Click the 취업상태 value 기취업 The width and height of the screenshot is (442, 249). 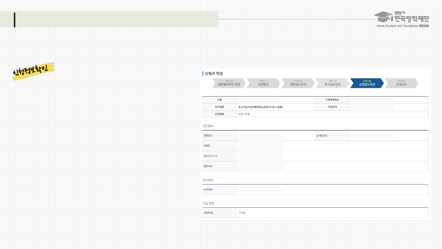pyautogui.click(x=242, y=213)
